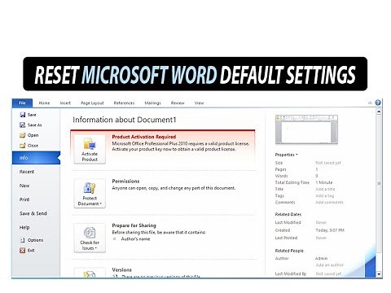
Task: Click the Options page icon
Action: [x=23, y=240]
